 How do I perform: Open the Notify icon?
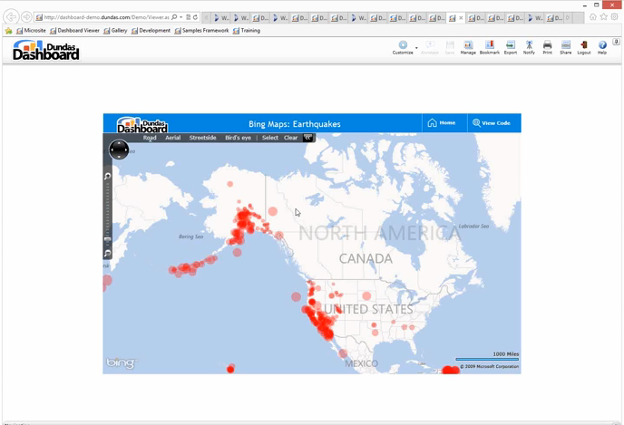[x=529, y=45]
